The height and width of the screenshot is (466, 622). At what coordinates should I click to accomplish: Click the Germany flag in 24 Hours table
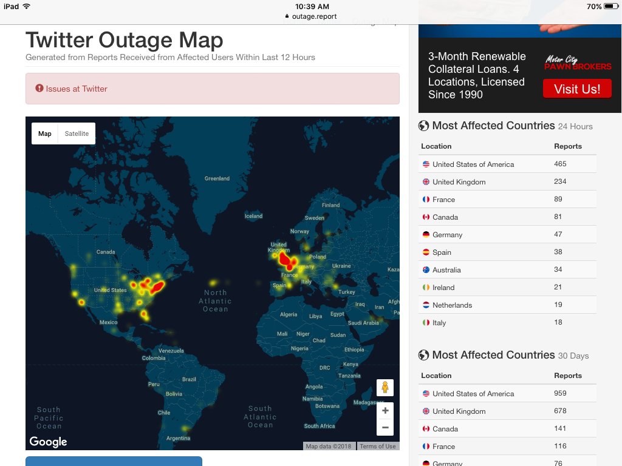(x=426, y=235)
